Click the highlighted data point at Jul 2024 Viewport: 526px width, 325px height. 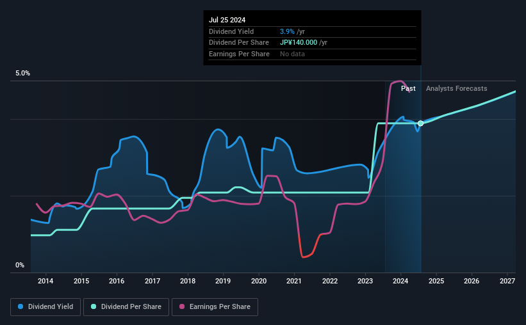click(x=421, y=123)
